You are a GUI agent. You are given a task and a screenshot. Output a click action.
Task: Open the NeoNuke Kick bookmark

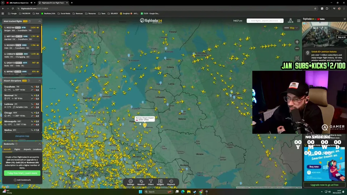click(x=49, y=13)
